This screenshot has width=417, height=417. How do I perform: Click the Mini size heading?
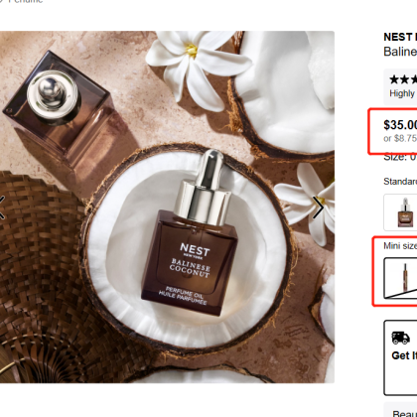point(400,245)
